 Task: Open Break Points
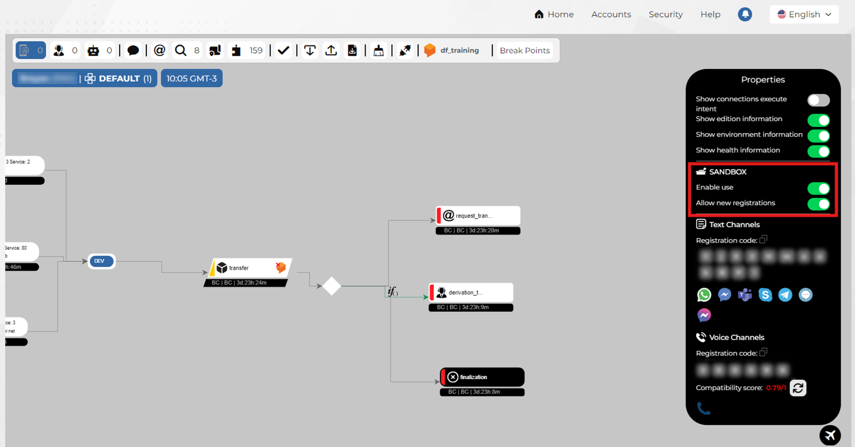click(525, 51)
